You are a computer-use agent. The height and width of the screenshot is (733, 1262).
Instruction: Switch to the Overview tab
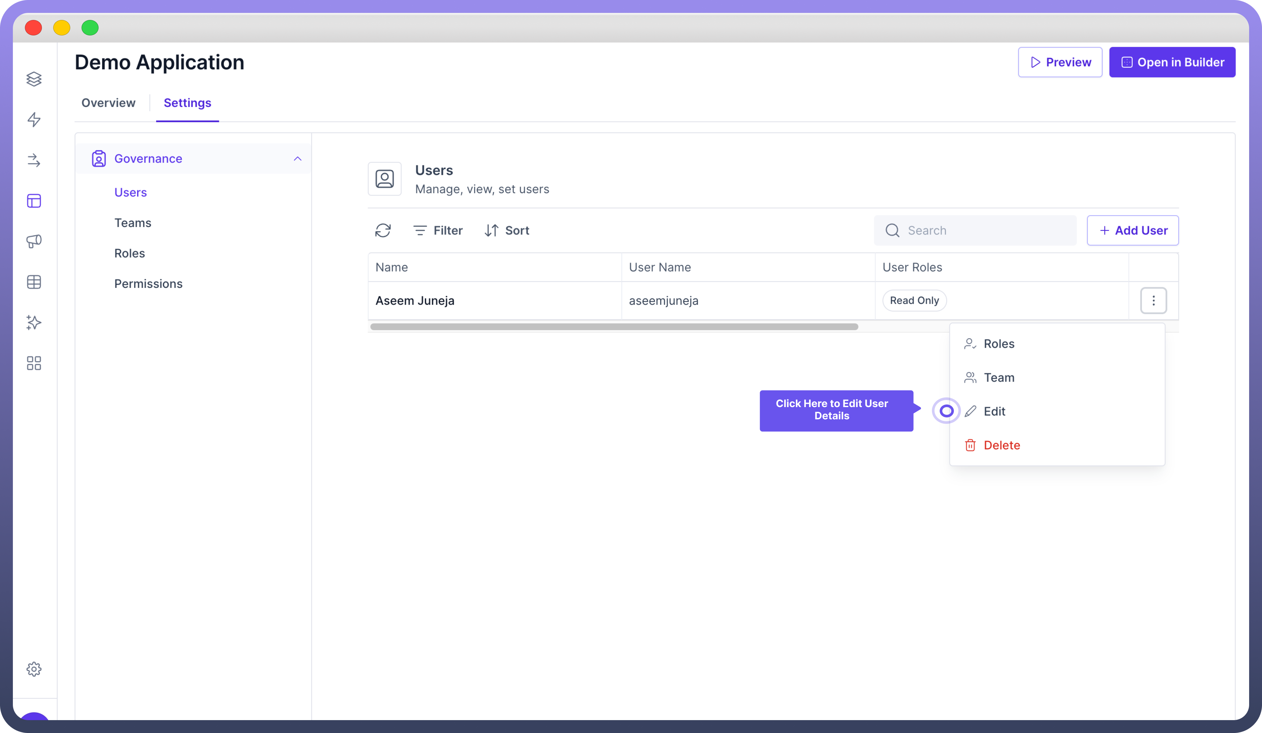[108, 103]
